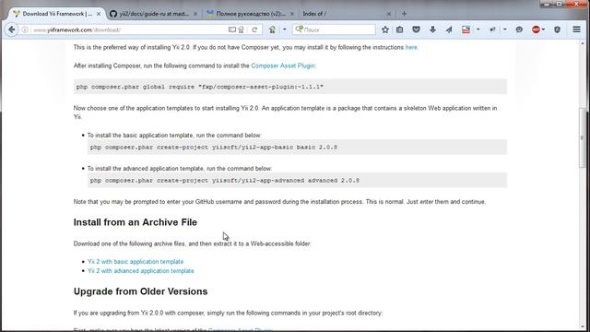Open the Firefox hamburger menu
590x332 pixels.
point(576,30)
